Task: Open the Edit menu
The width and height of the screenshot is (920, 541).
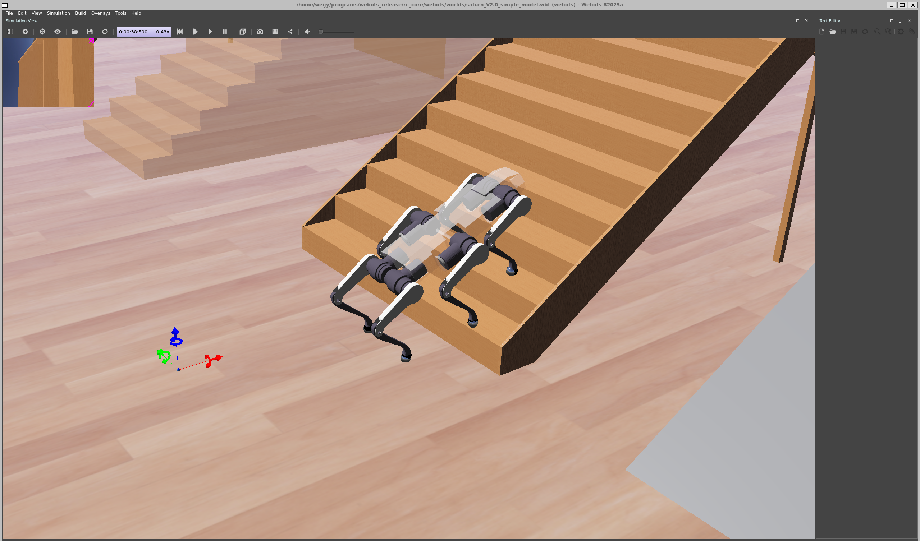Action: (22, 13)
